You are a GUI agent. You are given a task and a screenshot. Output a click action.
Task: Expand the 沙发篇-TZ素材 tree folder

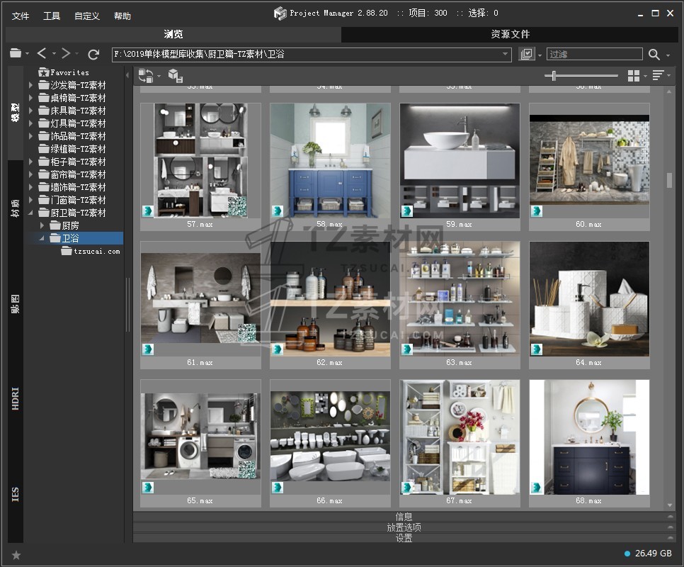click(31, 85)
